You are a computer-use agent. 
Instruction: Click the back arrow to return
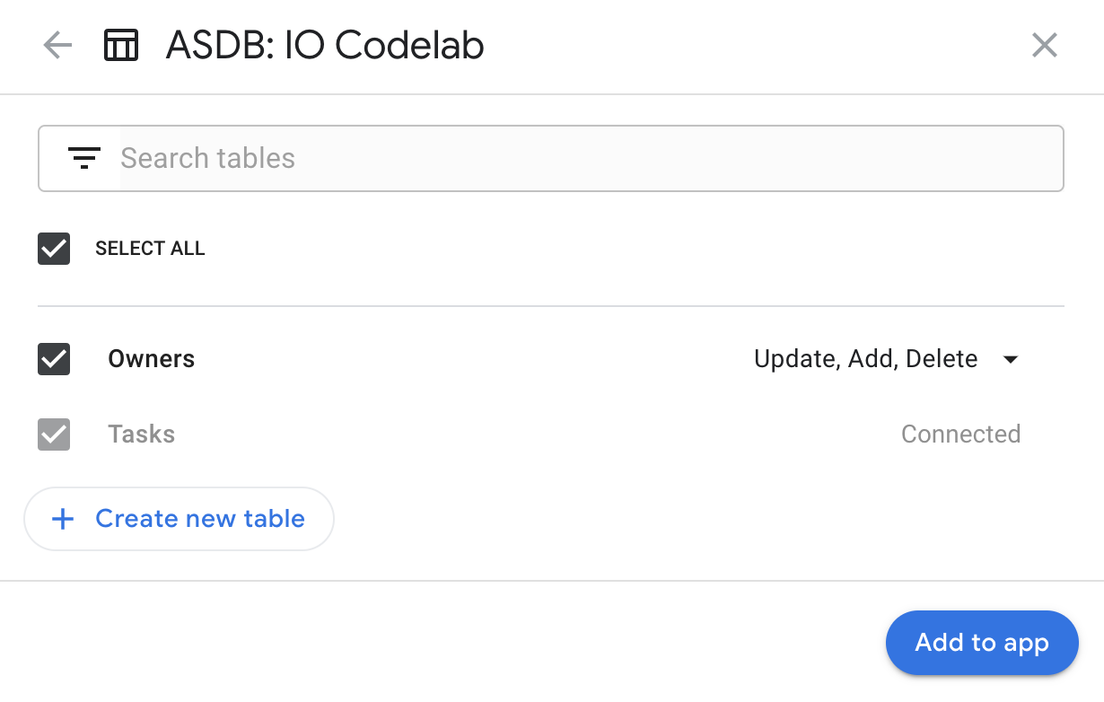pyautogui.click(x=57, y=45)
